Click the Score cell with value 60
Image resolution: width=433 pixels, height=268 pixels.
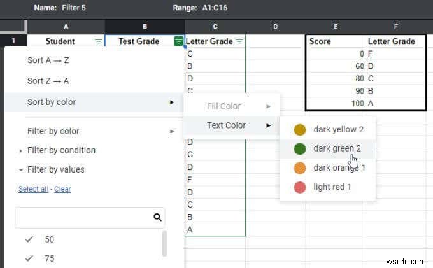click(336, 66)
